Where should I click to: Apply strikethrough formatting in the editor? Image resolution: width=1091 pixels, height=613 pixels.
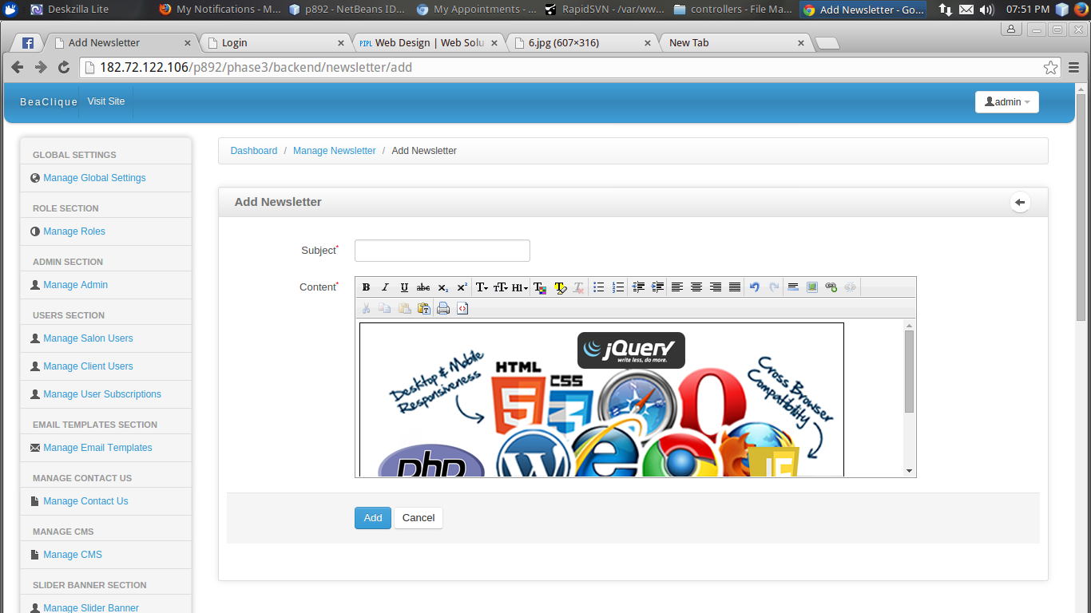tap(423, 287)
